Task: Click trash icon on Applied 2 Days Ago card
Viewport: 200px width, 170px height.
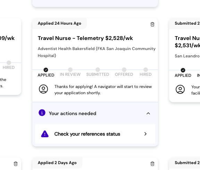Action: pyautogui.click(x=152, y=164)
